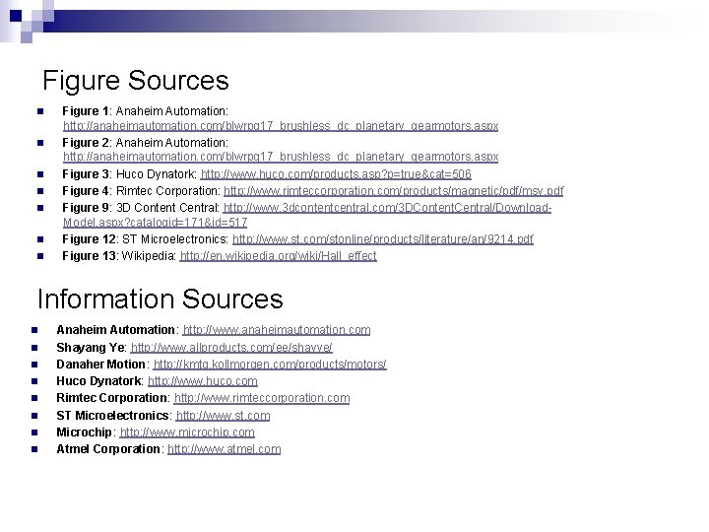Open the www.anaheimautomation.com link
709x532 pixels.
[x=277, y=330]
